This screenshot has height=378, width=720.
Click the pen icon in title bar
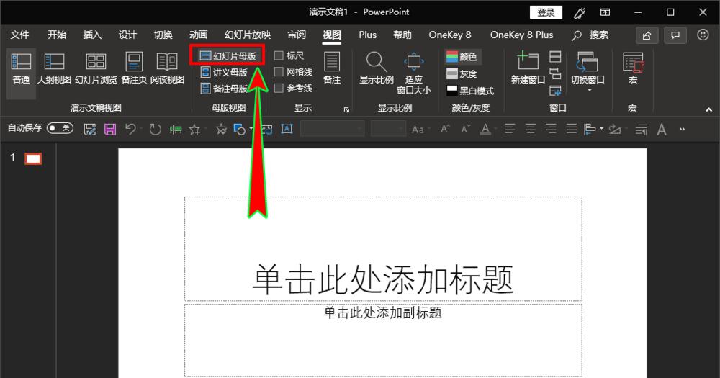580,13
